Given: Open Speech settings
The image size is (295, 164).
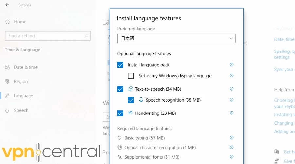Looking at the screenshot, I should 21,110.
